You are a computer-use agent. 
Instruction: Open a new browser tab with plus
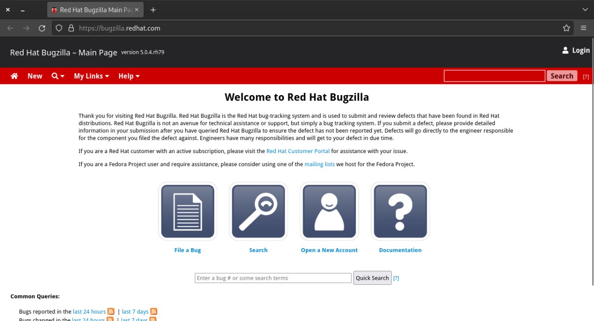point(153,10)
